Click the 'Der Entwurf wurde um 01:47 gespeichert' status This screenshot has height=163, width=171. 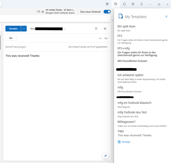point(88,47)
